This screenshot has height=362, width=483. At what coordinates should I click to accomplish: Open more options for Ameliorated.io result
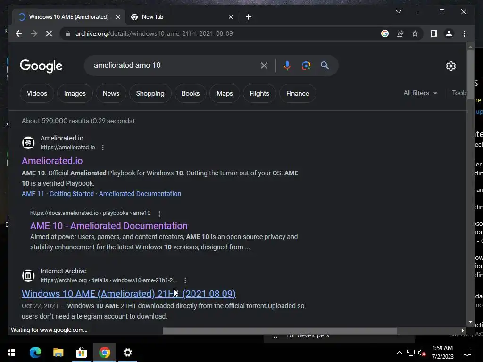(x=103, y=148)
